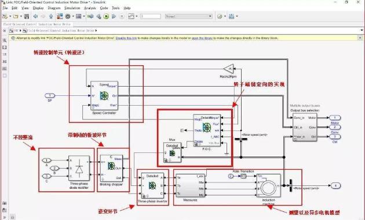Open the File menu
Image resolution: width=365 pixels, height=220 pixels.
(5, 8)
